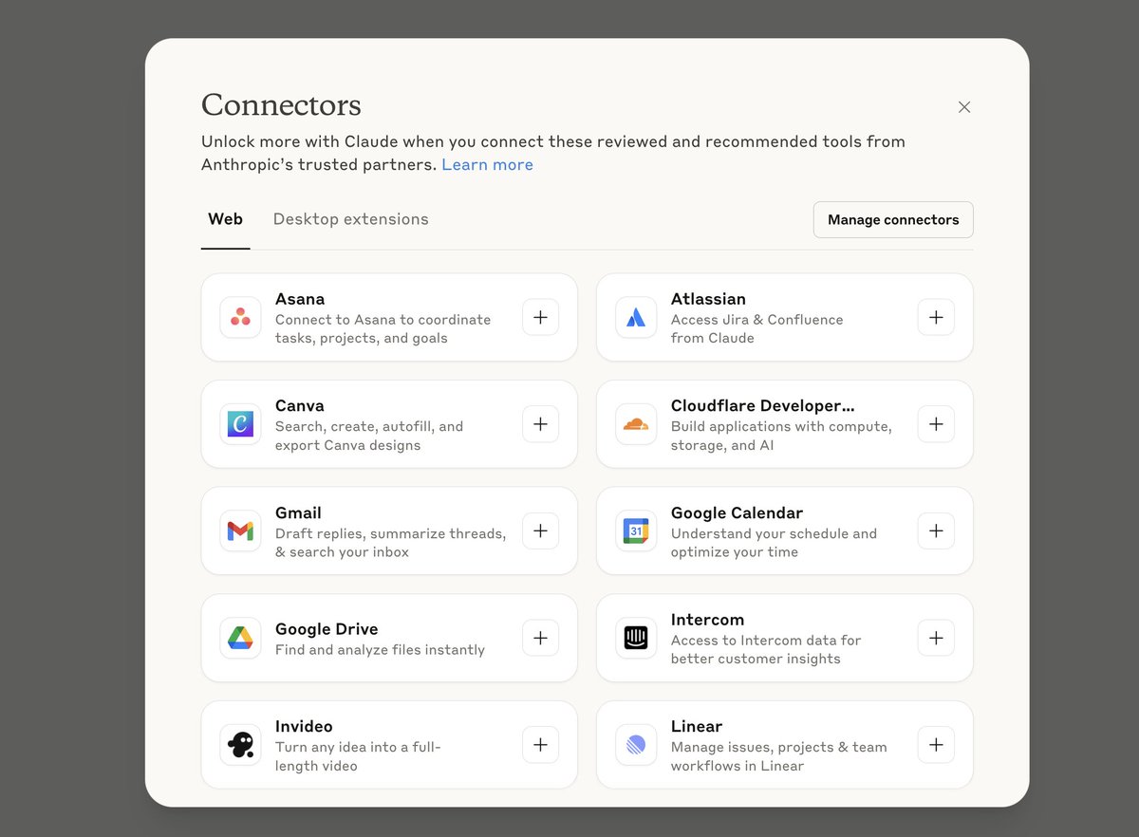The width and height of the screenshot is (1139, 837).
Task: Click 'Manage issues, projects & team workflows' description
Action: point(779,756)
